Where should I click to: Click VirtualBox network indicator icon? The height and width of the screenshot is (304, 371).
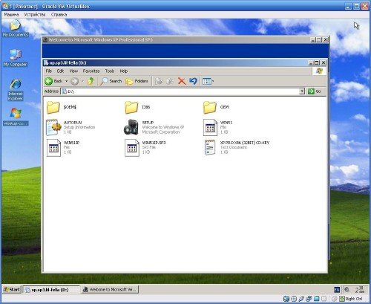tap(309, 299)
